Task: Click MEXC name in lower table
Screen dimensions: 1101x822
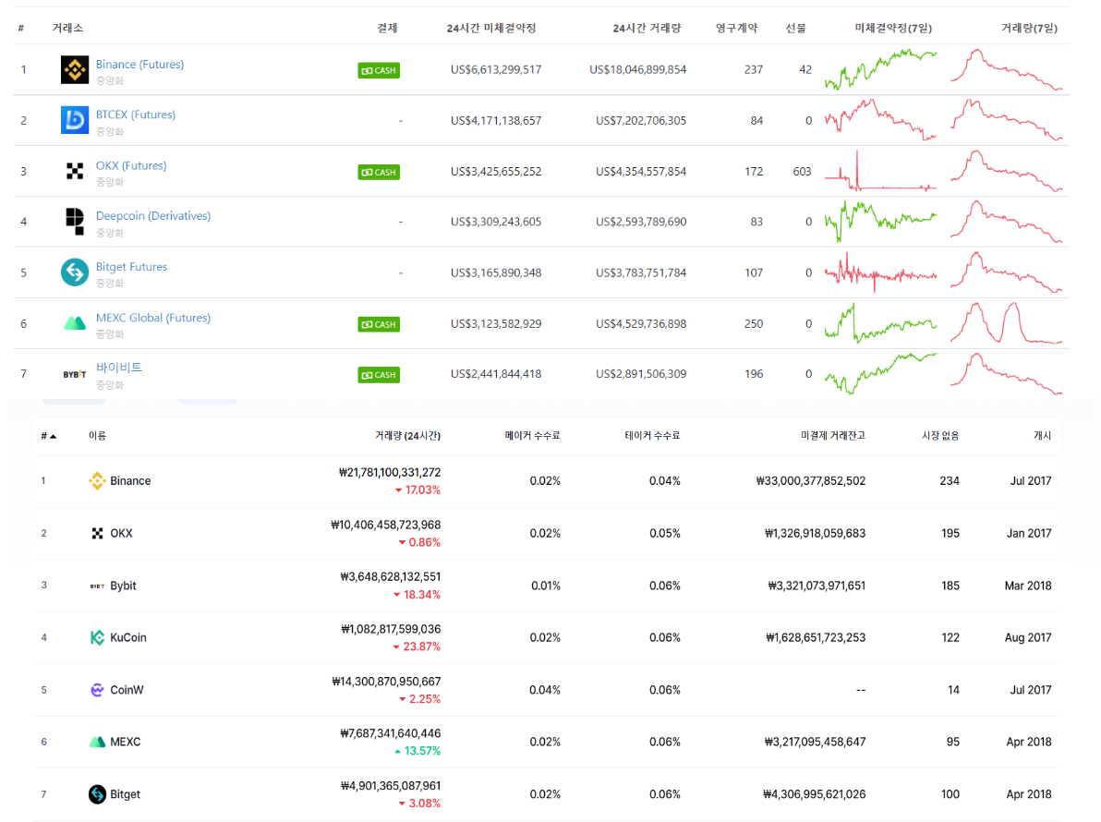Action: tap(126, 742)
